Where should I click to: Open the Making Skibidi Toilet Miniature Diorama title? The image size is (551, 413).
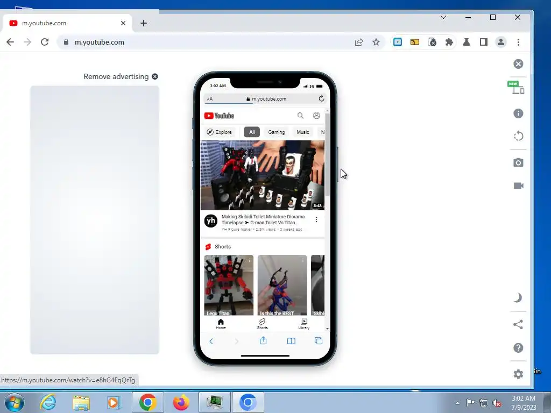click(x=263, y=219)
